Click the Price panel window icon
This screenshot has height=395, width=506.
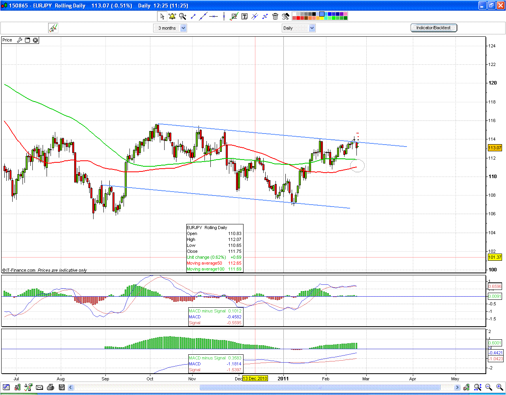tap(28, 40)
